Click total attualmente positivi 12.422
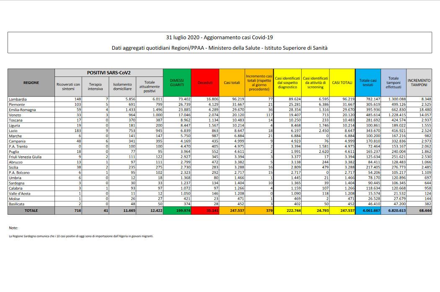 coord(156,211)
